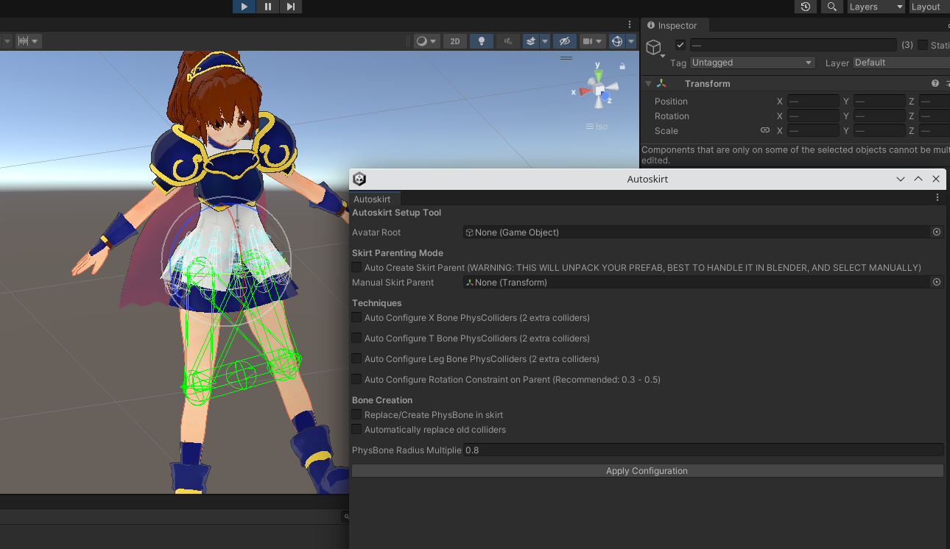Open the scene camera settings icon
The height and width of the screenshot is (549, 950).
(592, 41)
